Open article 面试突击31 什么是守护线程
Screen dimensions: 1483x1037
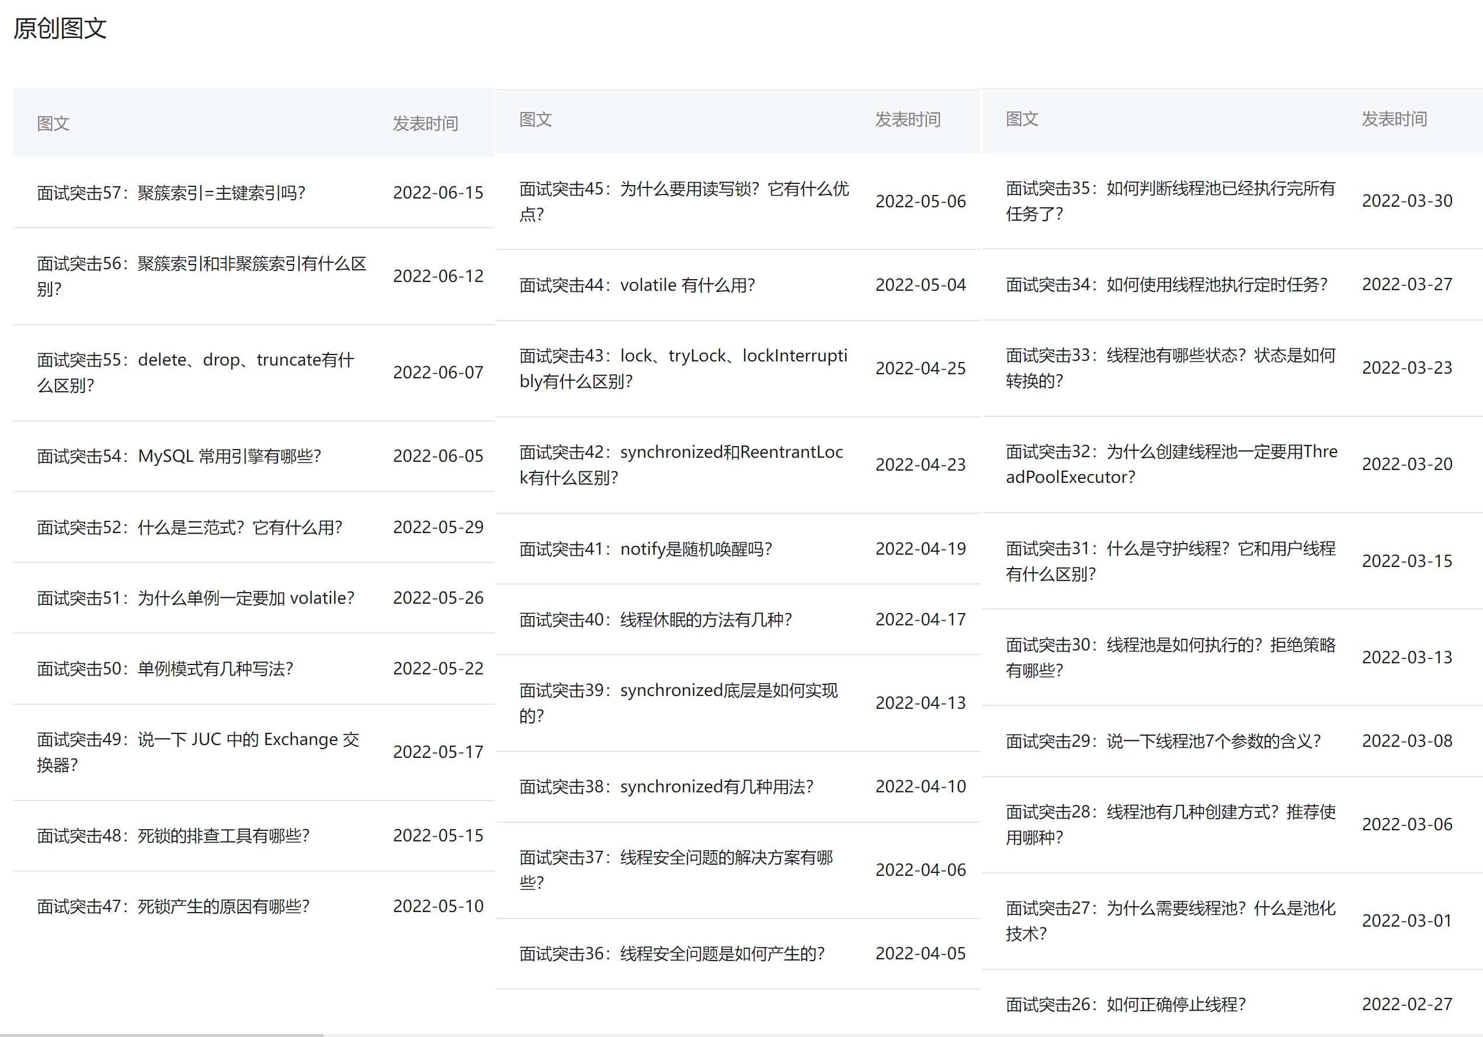[1171, 561]
